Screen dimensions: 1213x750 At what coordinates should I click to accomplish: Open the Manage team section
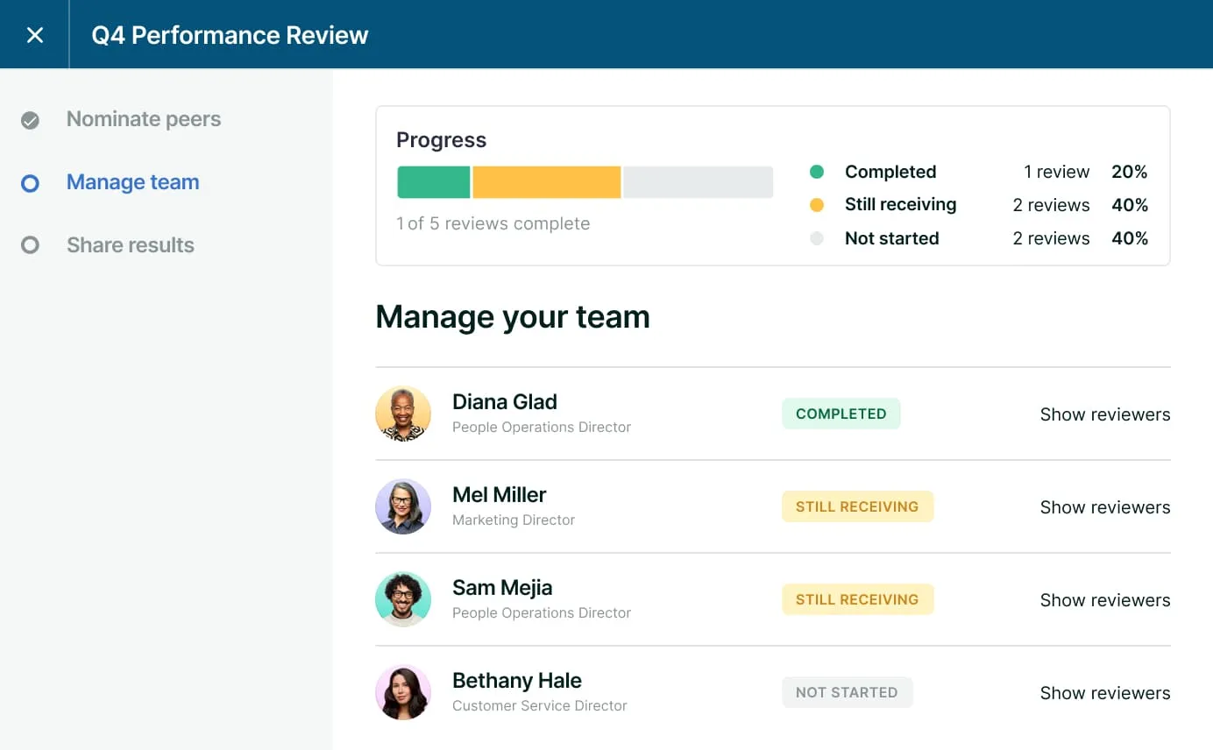132,182
